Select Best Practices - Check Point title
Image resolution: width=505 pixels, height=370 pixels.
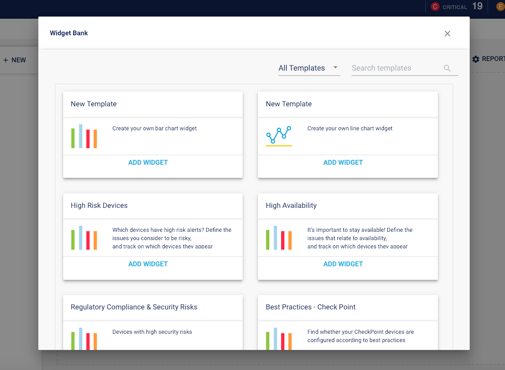311,307
